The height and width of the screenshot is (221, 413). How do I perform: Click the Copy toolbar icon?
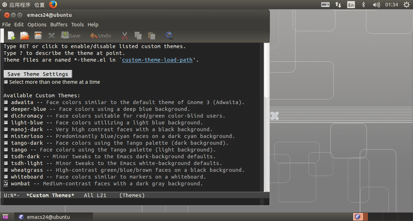[138, 35]
